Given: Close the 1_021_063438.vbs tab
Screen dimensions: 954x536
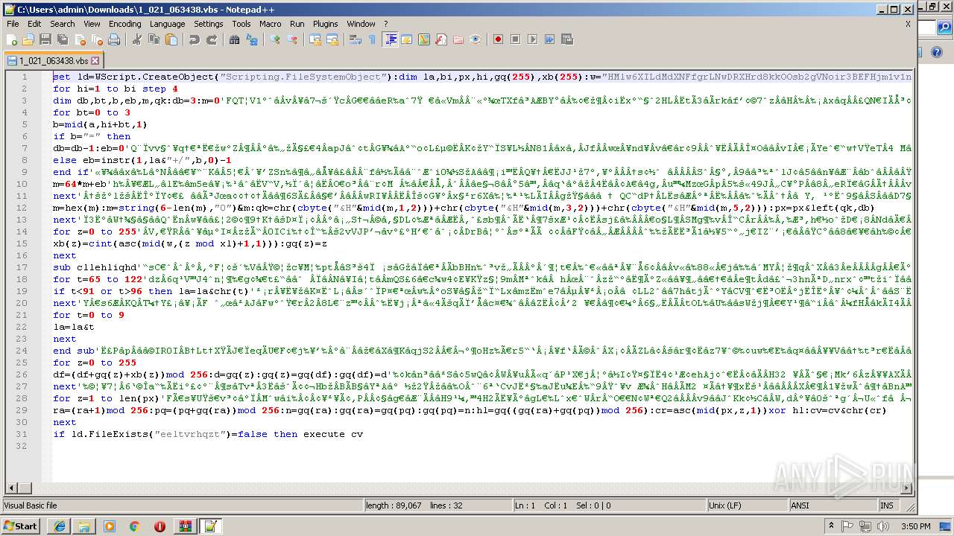Looking at the screenshot, I should pyautogui.click(x=95, y=61).
